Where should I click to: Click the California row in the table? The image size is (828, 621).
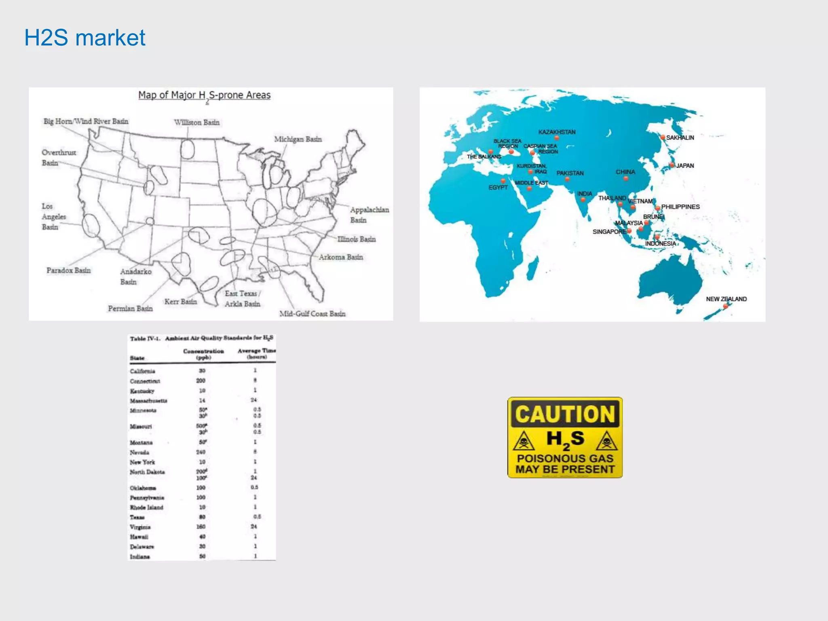(142, 371)
